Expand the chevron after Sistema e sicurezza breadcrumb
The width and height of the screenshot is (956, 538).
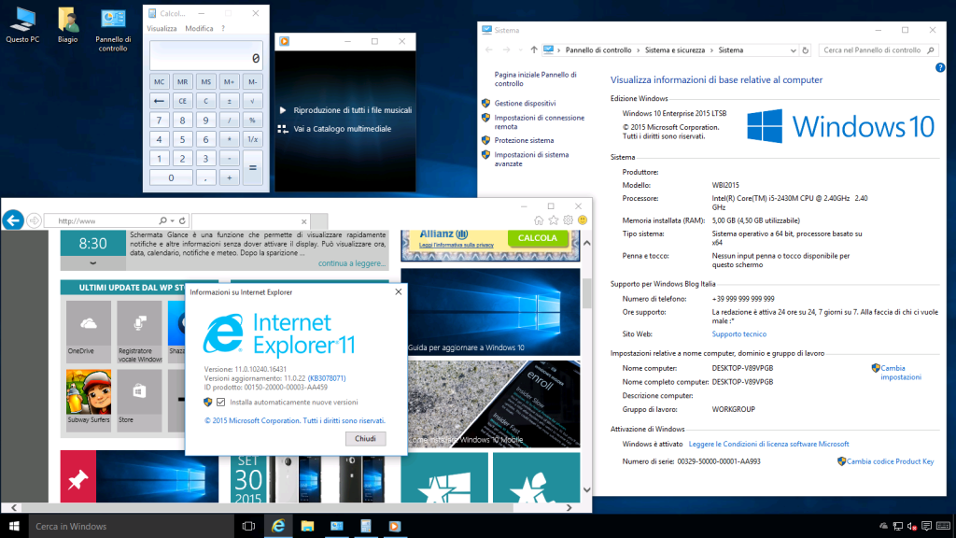coord(711,50)
